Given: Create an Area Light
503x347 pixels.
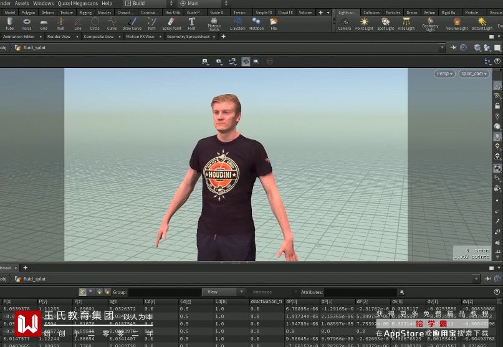Looking at the screenshot, I should (x=406, y=24).
